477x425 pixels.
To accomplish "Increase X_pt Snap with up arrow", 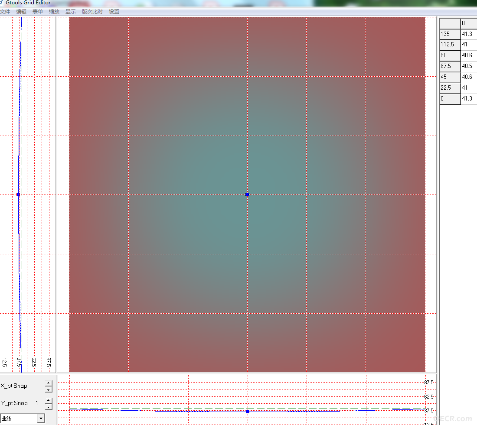I will [x=49, y=383].
